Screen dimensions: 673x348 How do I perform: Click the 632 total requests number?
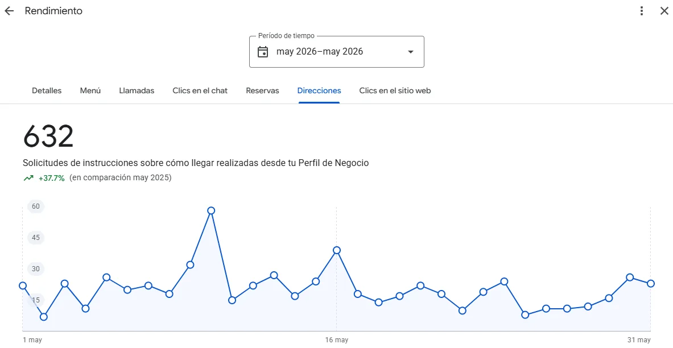click(48, 136)
